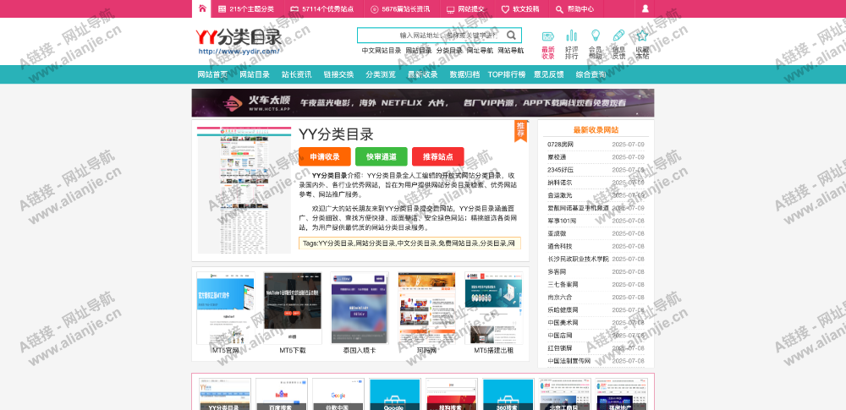Open the MT5官网 thumbnail
The height and width of the screenshot is (410, 846).
point(226,308)
